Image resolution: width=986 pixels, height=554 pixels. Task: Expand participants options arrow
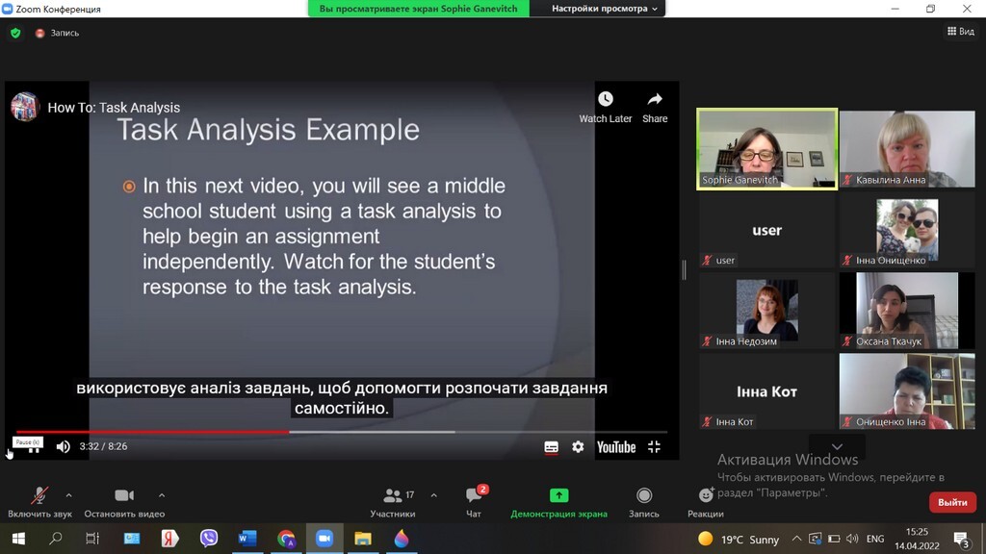coord(434,495)
